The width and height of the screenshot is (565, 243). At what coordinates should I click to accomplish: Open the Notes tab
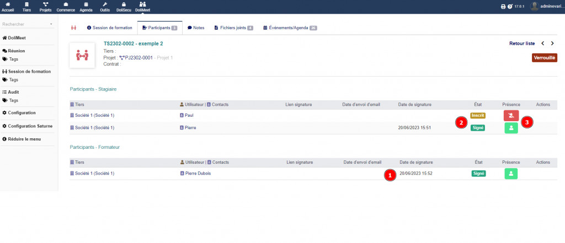point(196,28)
